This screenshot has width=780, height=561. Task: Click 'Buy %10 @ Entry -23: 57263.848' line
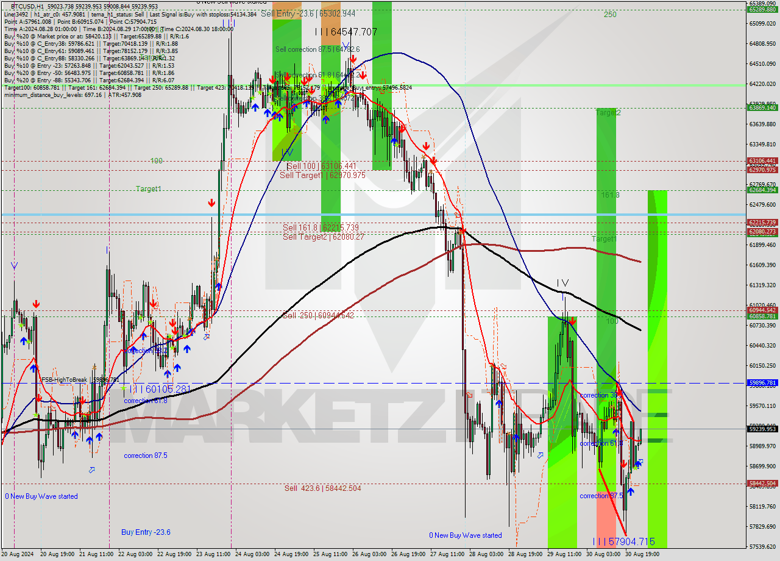click(x=89, y=65)
